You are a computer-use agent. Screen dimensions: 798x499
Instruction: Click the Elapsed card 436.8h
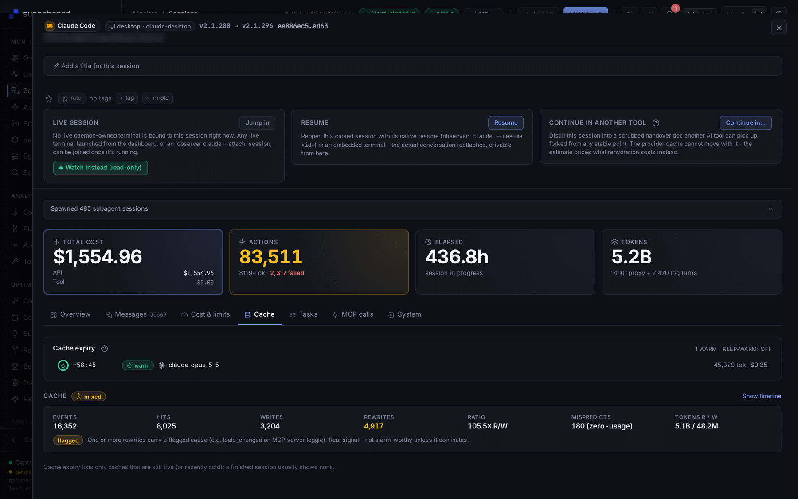505,262
